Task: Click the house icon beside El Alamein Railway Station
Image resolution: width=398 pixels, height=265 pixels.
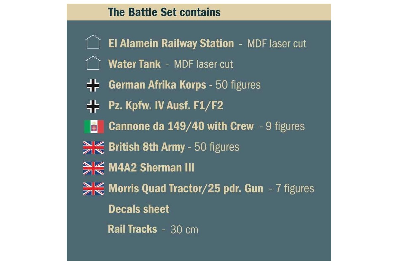Action: coord(93,42)
